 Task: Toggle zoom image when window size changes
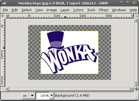(x=136, y=16)
